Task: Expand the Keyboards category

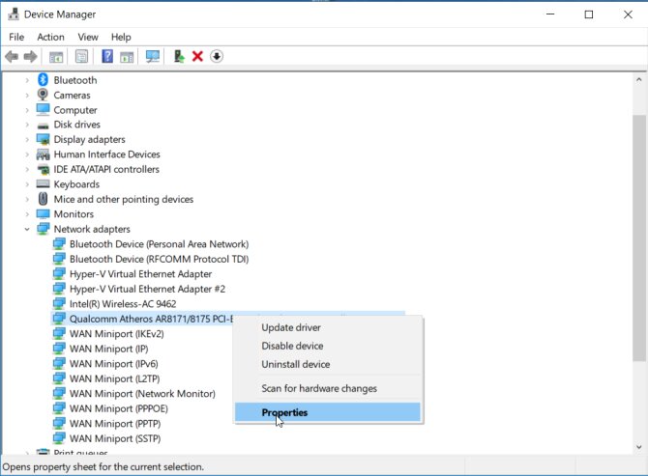Action: pos(27,184)
